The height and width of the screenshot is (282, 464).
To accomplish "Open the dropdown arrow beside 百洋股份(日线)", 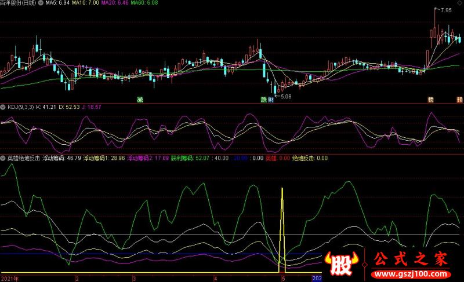I will coord(41,3).
